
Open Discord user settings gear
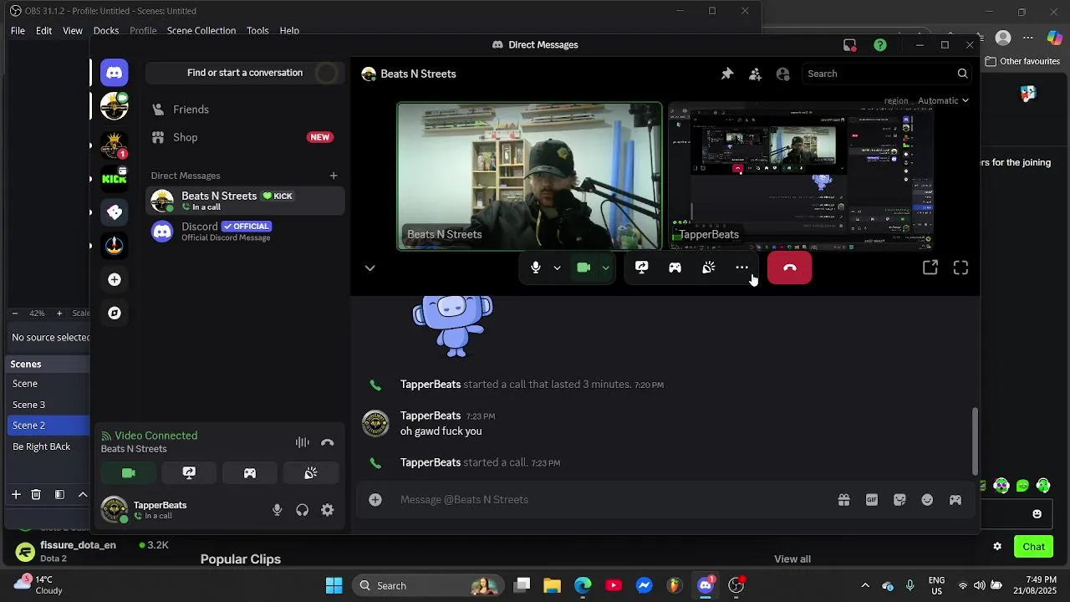328,510
